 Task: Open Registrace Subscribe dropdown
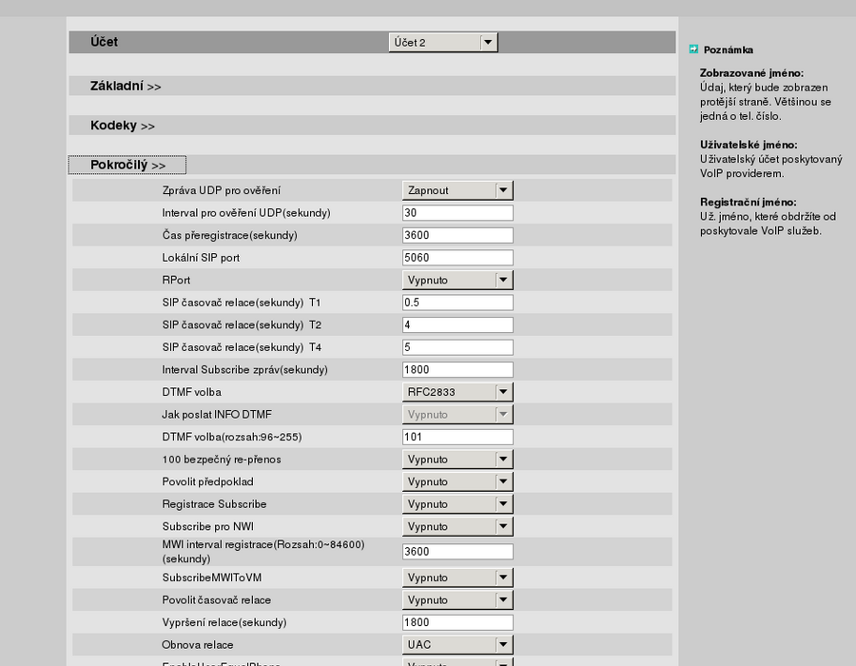coord(457,504)
